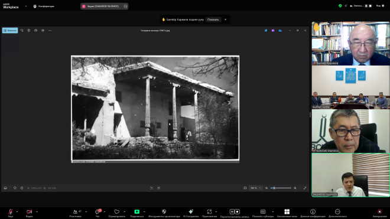The width and height of the screenshot is (390, 219).
Task: Open the chat panel
Action: click(x=97, y=212)
